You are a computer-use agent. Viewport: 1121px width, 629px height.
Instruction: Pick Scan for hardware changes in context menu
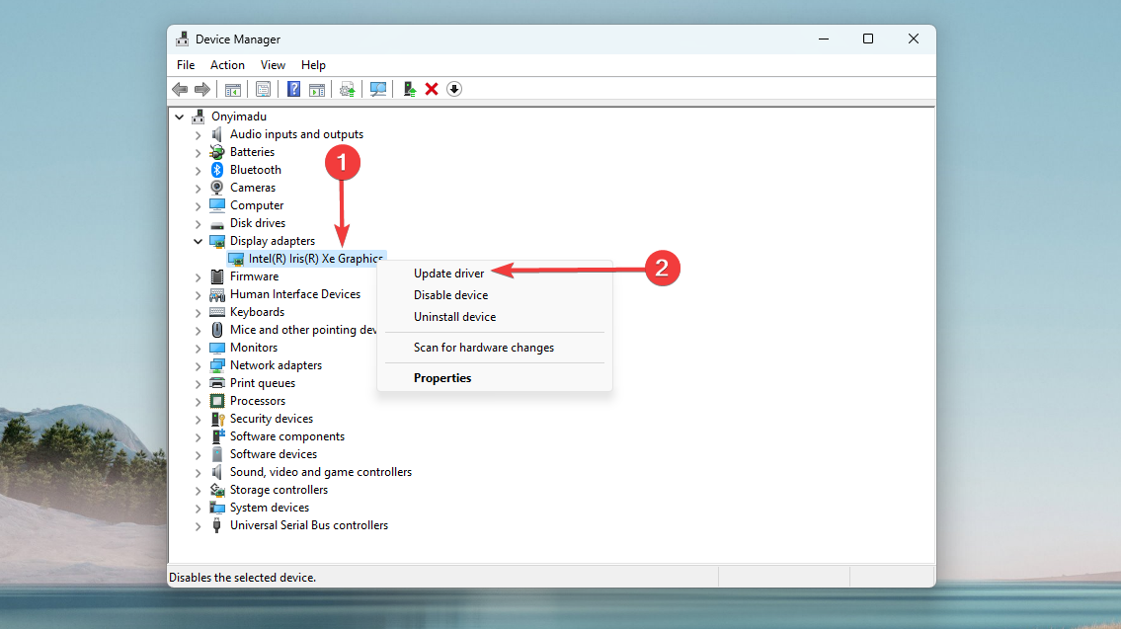[x=484, y=348]
